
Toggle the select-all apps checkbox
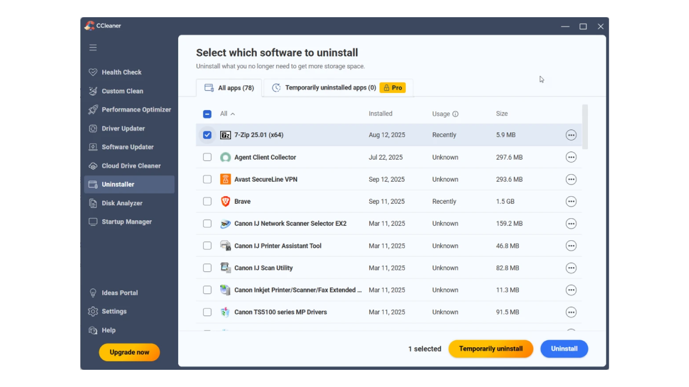(x=207, y=114)
